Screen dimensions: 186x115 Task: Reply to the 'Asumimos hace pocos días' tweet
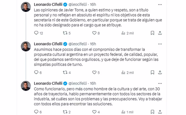(x=36, y=73)
